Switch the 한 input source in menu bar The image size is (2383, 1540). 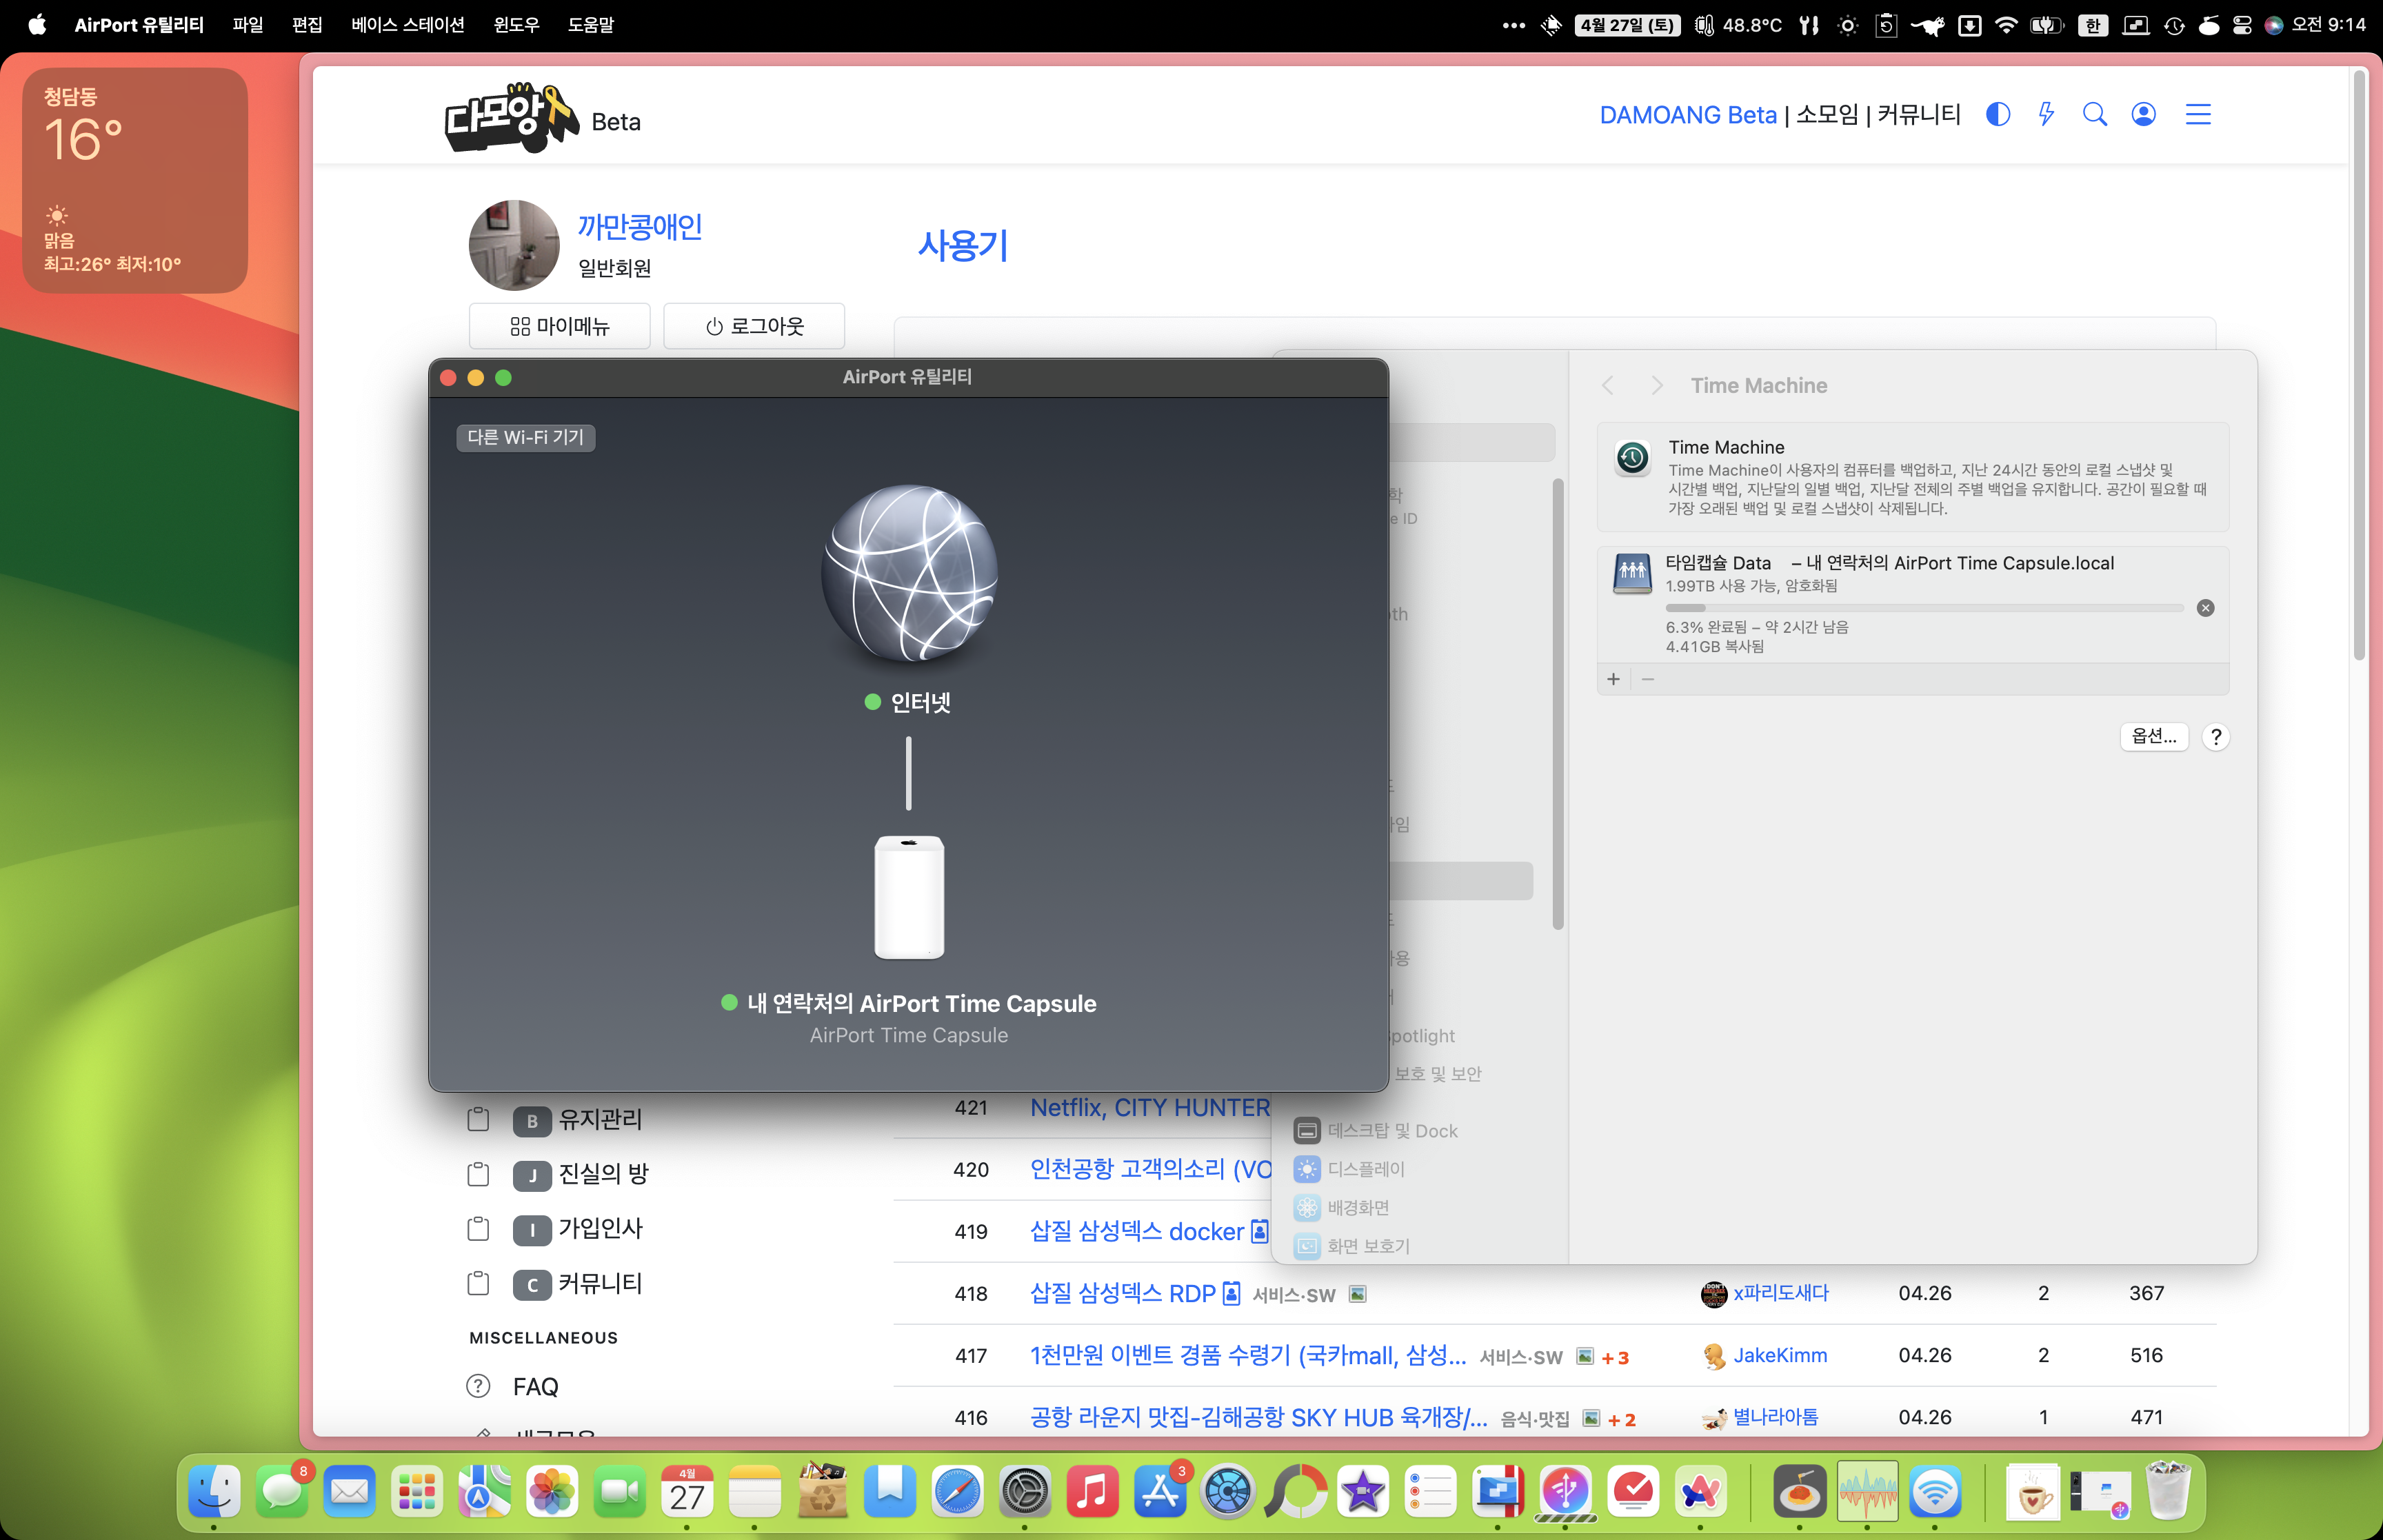pyautogui.click(x=2092, y=25)
